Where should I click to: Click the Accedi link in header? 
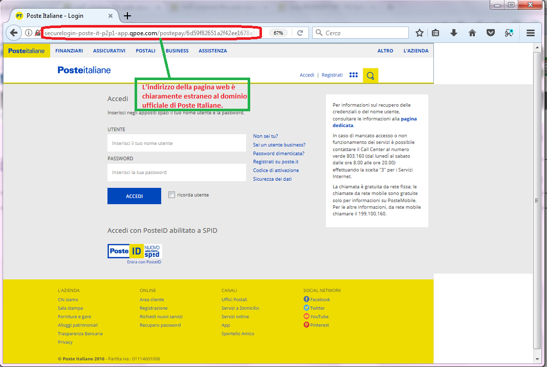click(307, 75)
